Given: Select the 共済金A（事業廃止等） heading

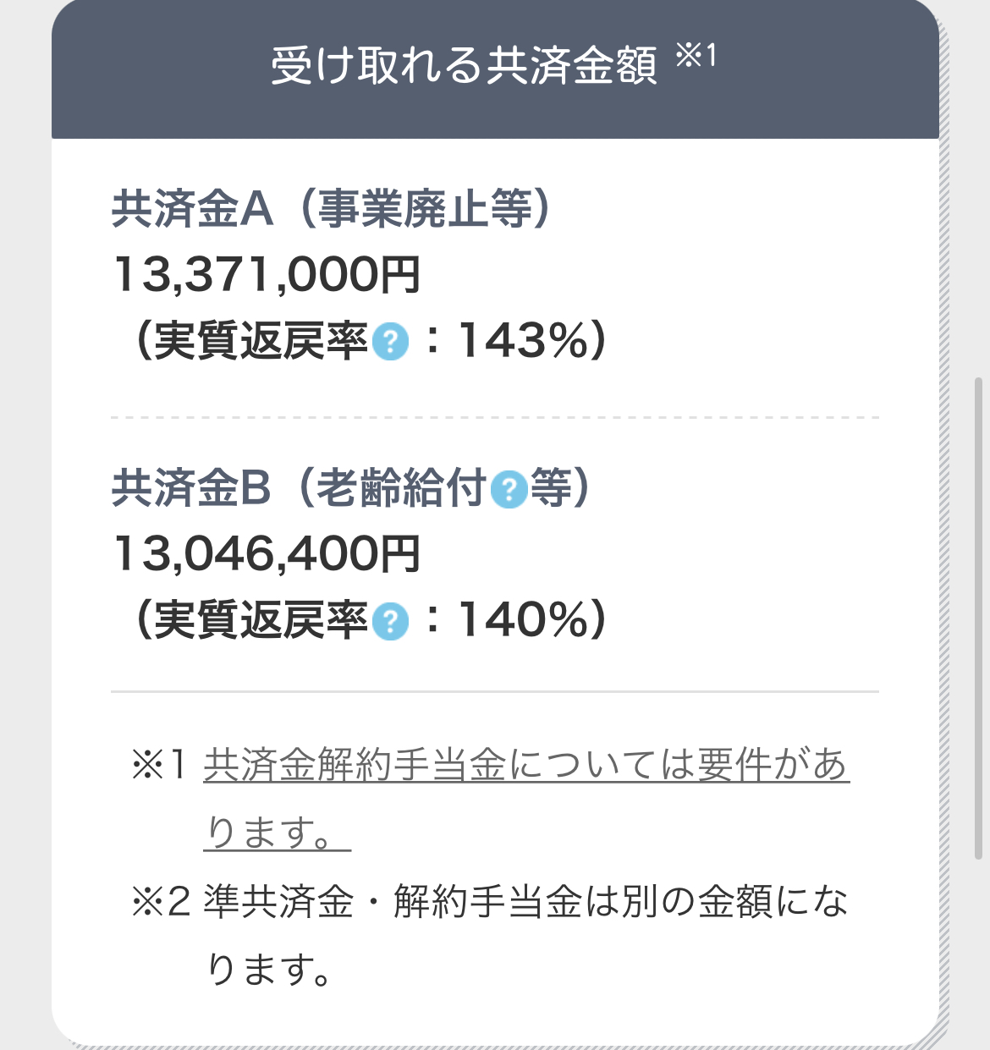Looking at the screenshot, I should tap(332, 208).
